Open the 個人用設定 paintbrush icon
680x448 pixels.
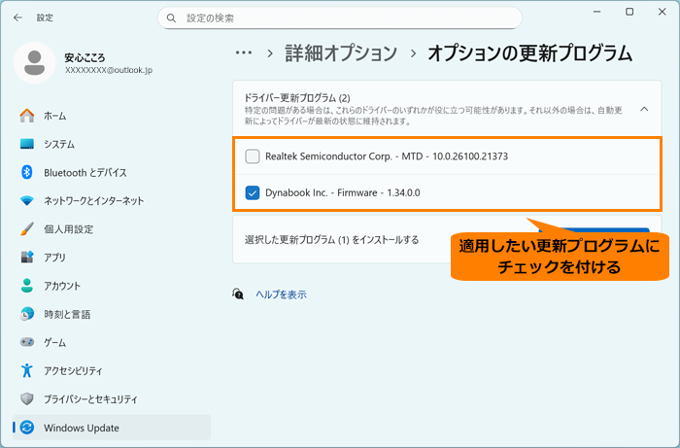tap(27, 229)
